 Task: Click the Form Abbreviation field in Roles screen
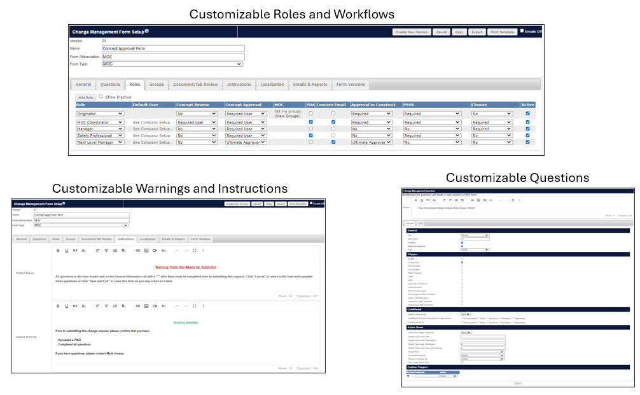(x=173, y=57)
